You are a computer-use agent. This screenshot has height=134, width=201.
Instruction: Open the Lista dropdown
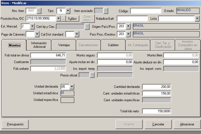pyautogui.click(x=197, y=19)
